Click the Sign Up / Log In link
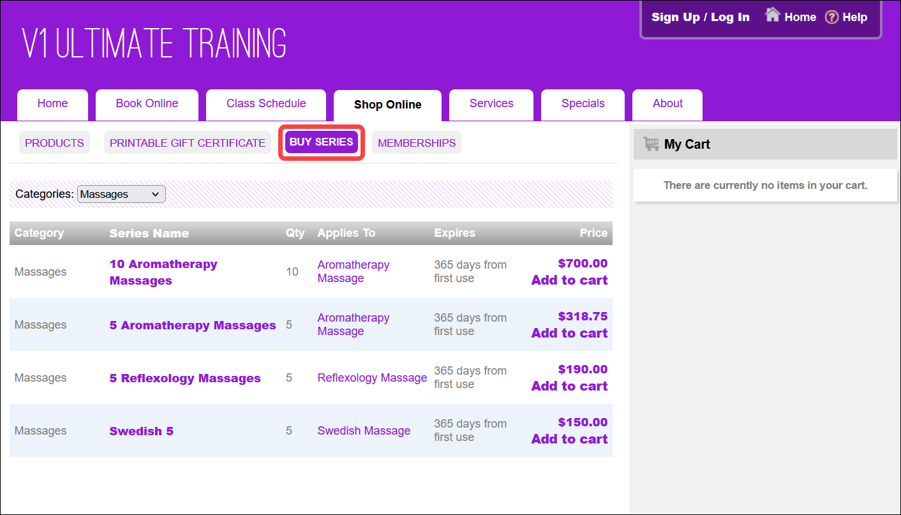 tap(700, 17)
